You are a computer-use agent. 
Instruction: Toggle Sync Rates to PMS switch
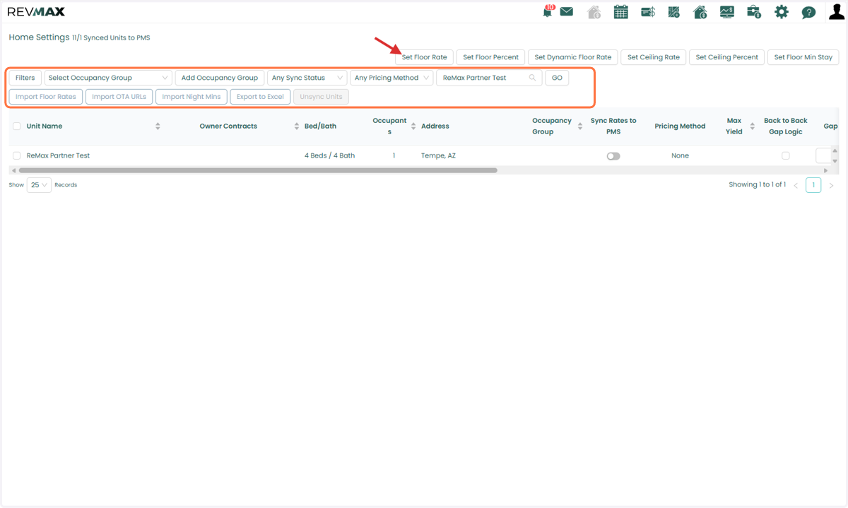[613, 156]
